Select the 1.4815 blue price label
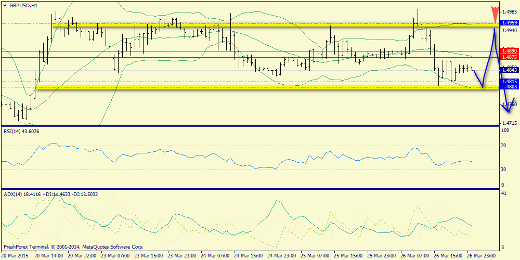The width and height of the screenshot is (520, 260). click(x=509, y=81)
